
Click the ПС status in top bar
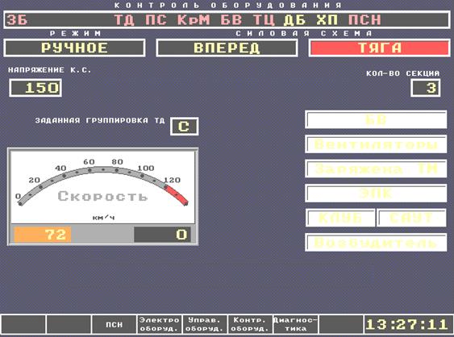156,20
